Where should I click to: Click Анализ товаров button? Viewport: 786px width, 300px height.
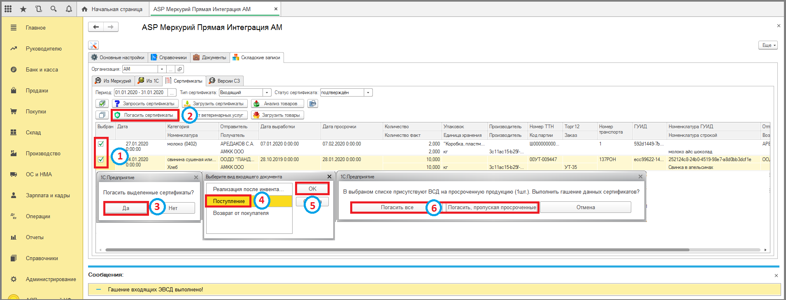click(x=277, y=104)
